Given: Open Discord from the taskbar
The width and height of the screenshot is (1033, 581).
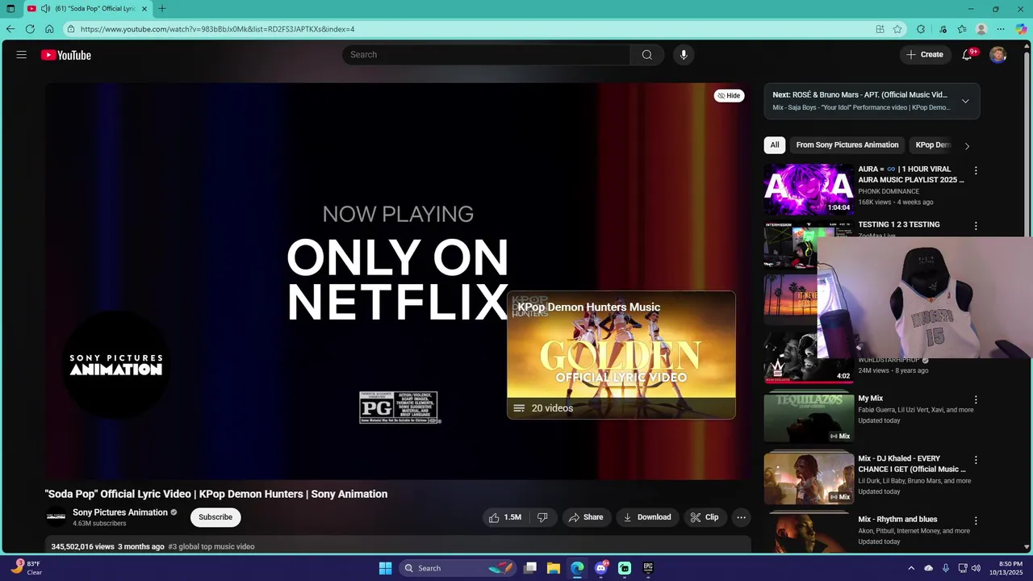Looking at the screenshot, I should (600, 568).
